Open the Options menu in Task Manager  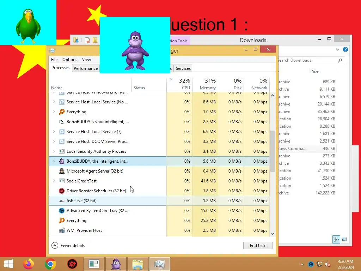(70, 59)
